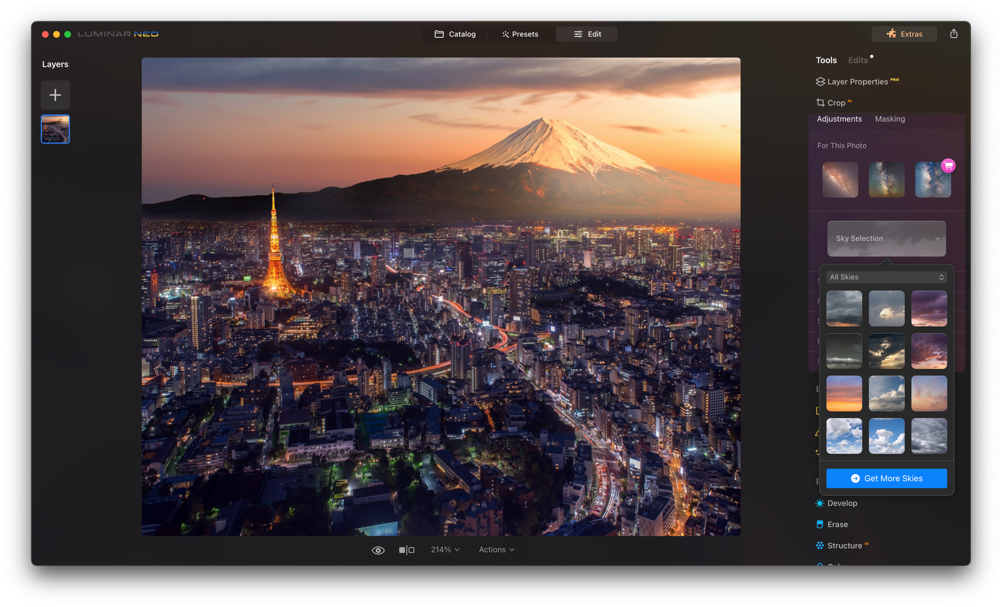Toggle the before/after preview eye
Viewport: 1002px width, 607px height.
coord(378,549)
